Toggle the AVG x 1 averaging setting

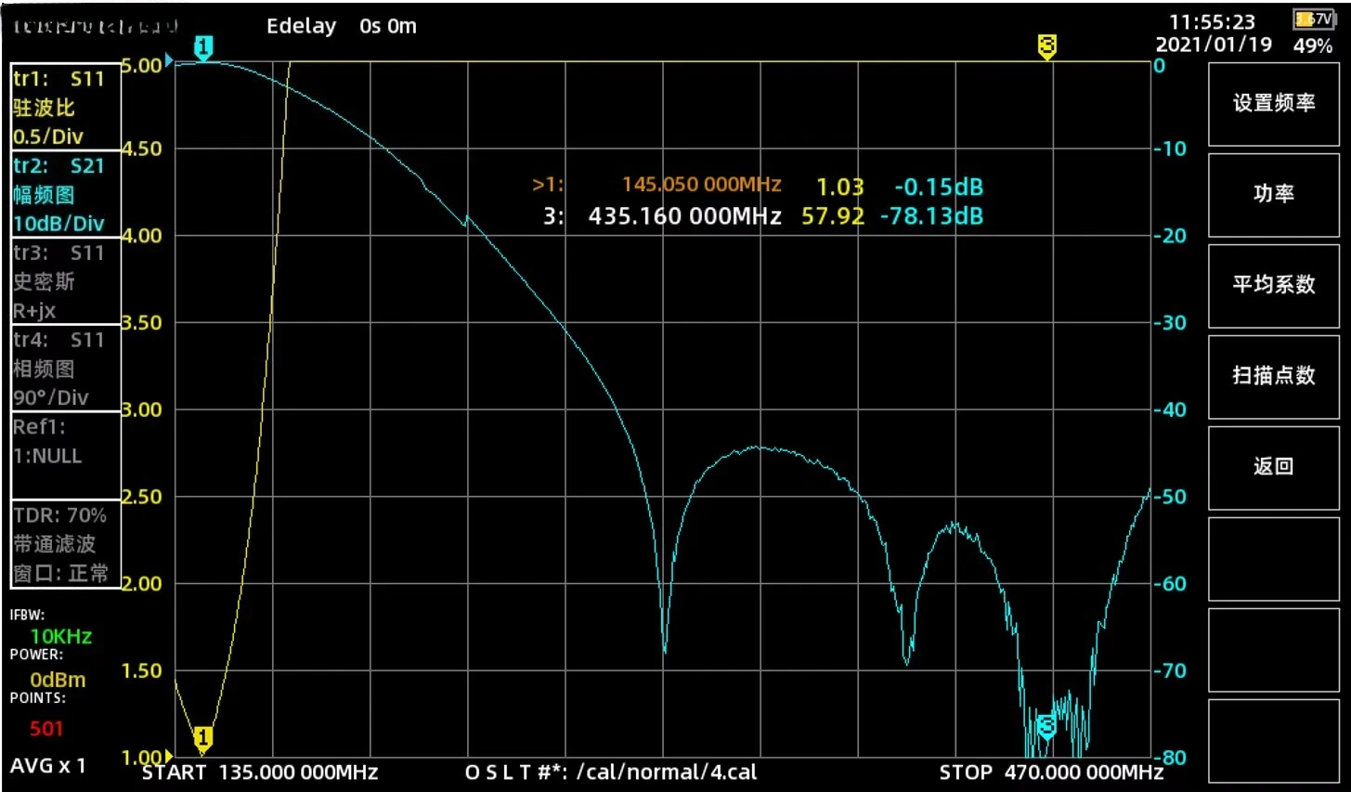pyautogui.click(x=48, y=766)
